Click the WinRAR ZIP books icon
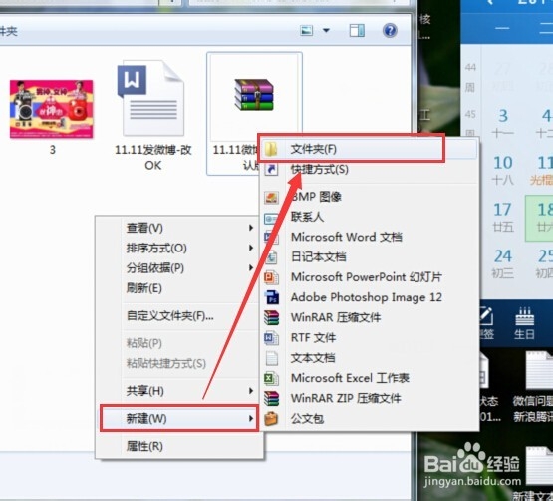The height and width of the screenshot is (501, 553). tap(271, 399)
